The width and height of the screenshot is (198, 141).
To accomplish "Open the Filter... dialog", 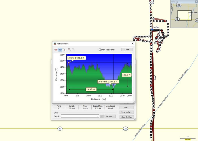I will [126, 108].
